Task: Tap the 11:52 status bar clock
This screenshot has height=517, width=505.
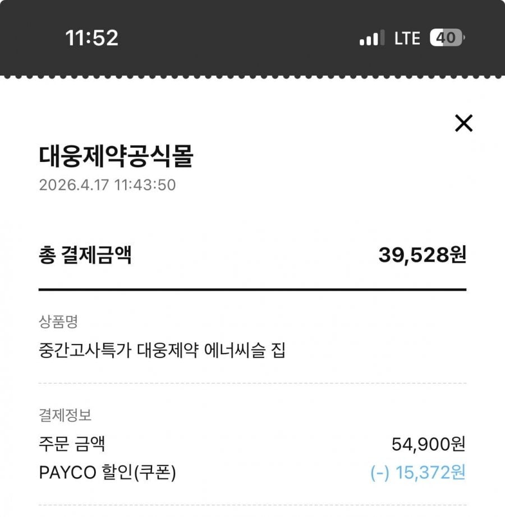Action: 91,38
